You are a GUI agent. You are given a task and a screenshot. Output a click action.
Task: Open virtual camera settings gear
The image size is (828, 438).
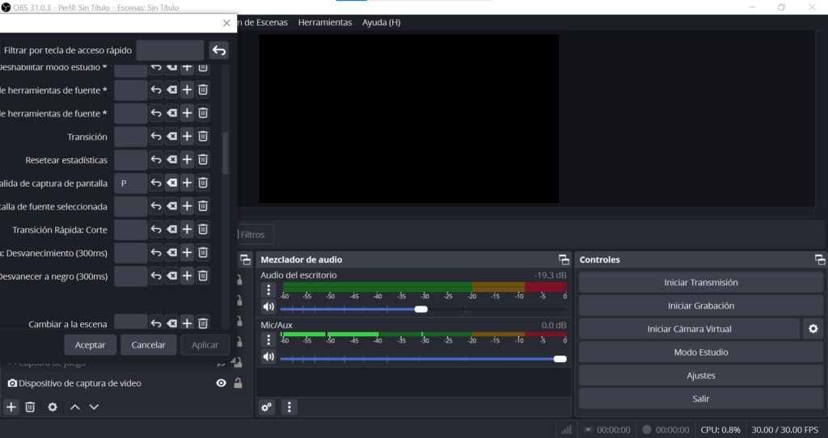coord(813,329)
